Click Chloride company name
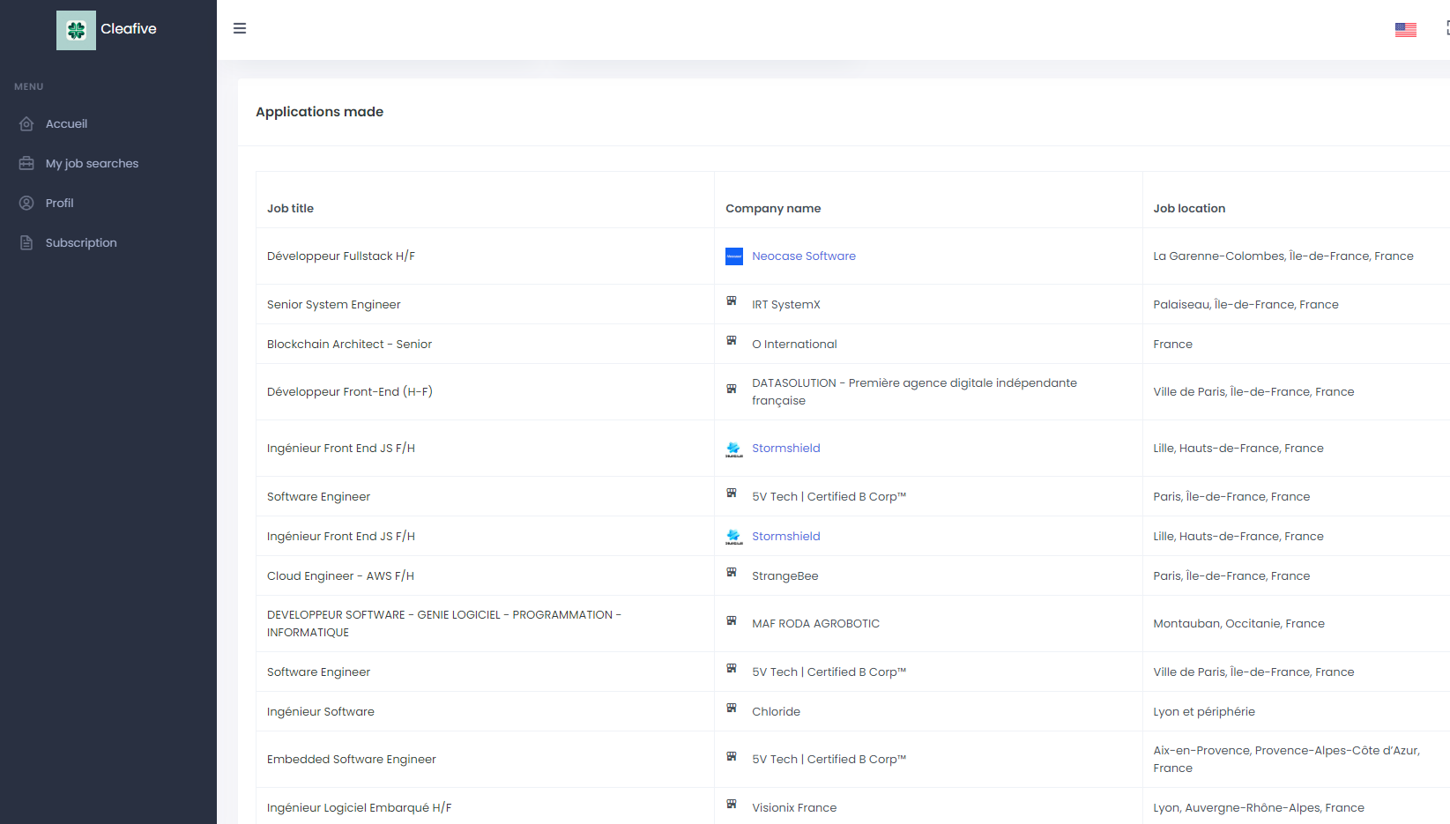This screenshot has height=824, width=1450. (776, 711)
